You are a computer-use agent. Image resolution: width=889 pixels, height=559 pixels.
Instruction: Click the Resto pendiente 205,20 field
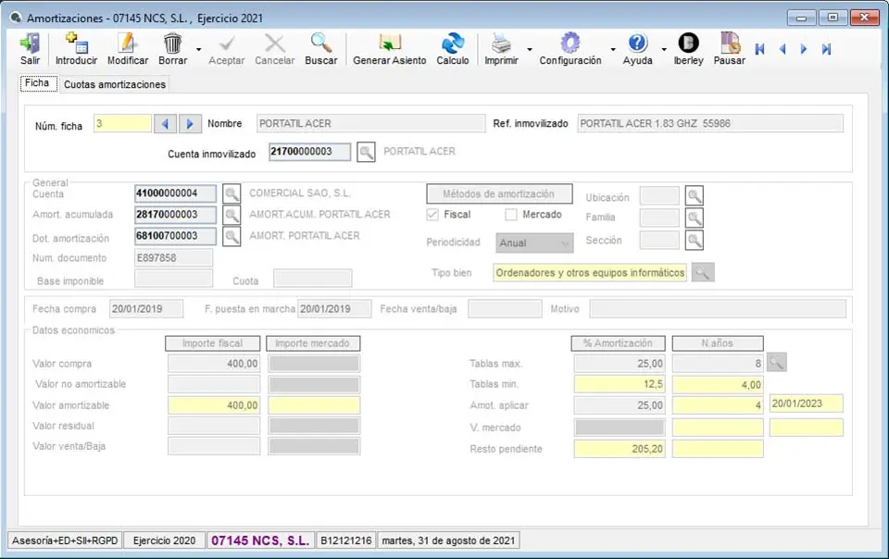coord(620,449)
